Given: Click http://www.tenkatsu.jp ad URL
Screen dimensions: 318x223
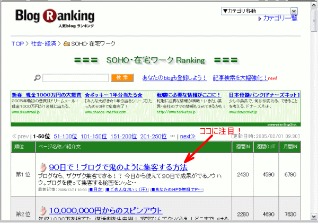Looking at the screenshot, I should pos(176,112).
